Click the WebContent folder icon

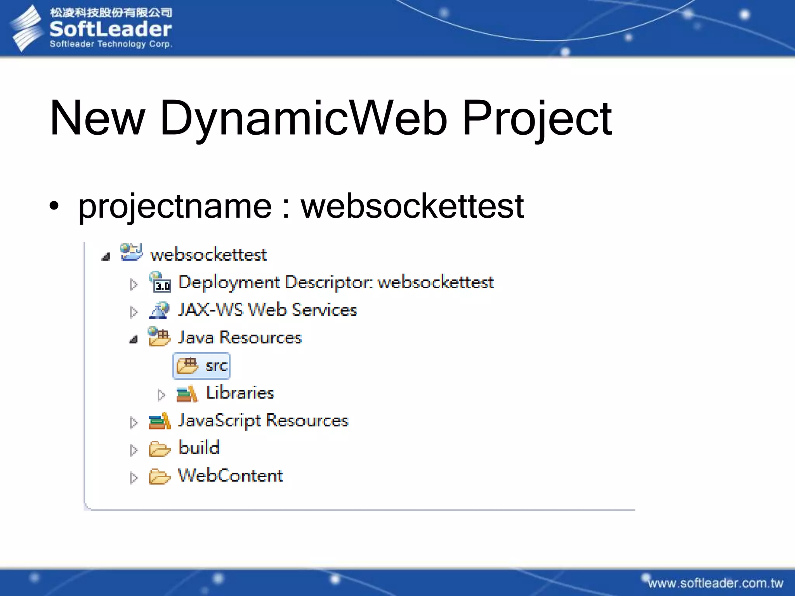pos(160,477)
